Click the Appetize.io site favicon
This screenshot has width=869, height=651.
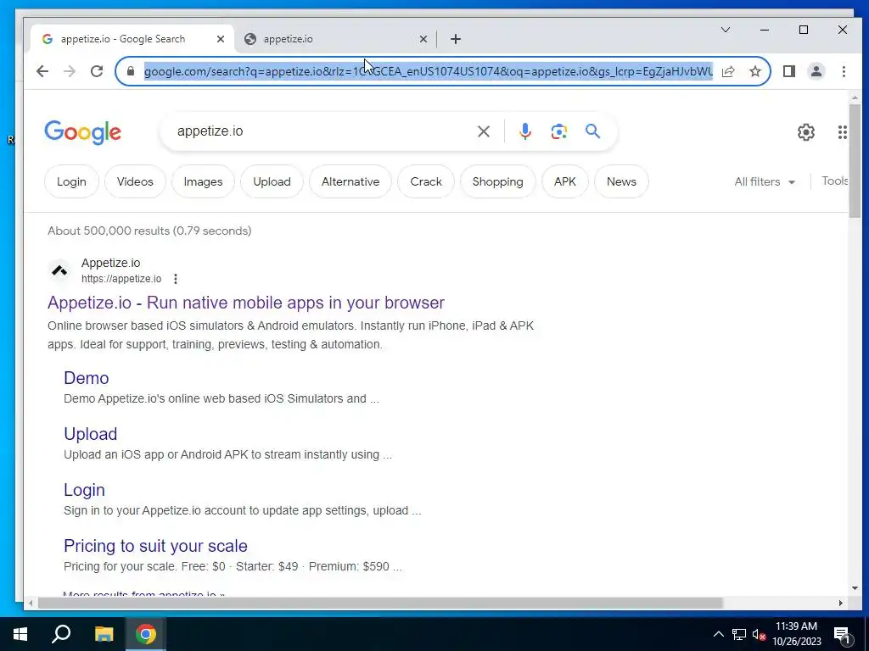(60, 270)
